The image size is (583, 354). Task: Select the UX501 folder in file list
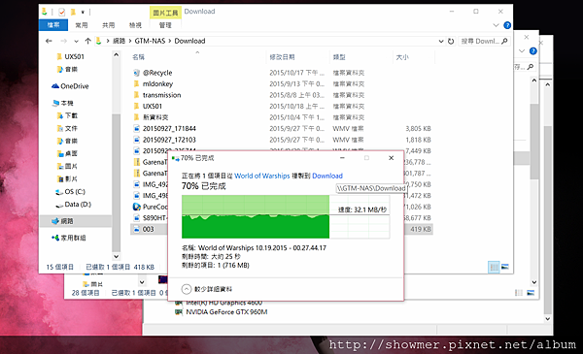[x=153, y=106]
